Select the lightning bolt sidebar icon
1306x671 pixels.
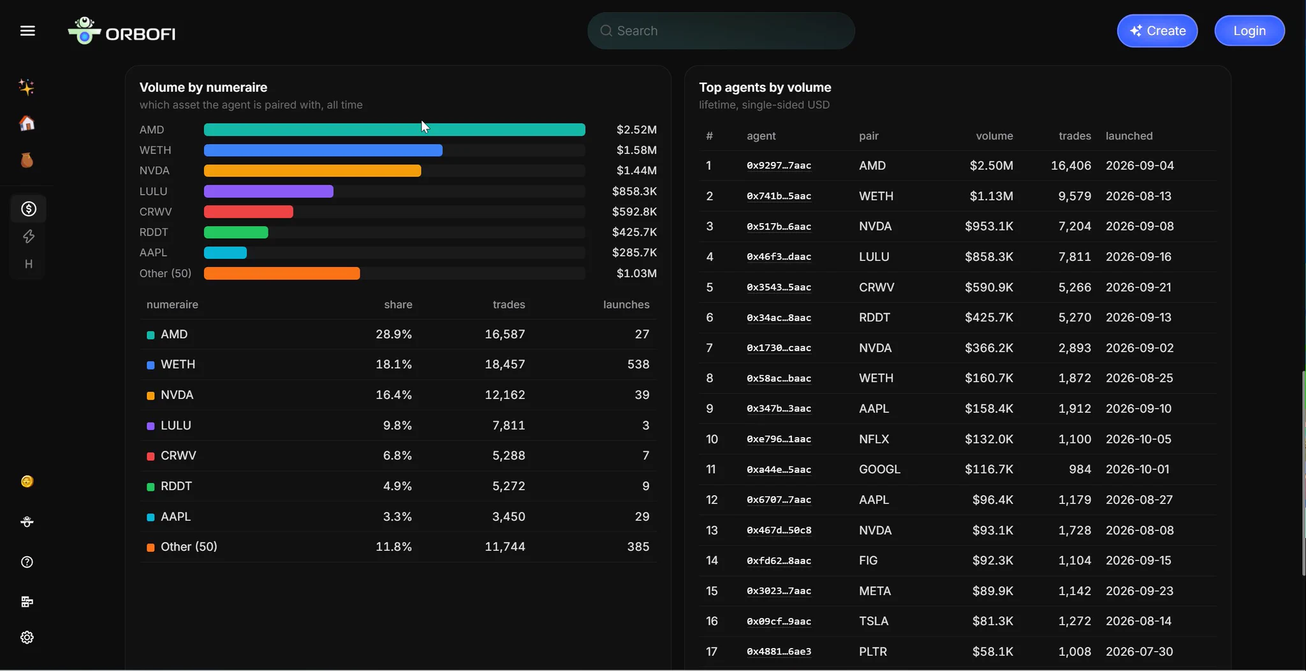(x=28, y=236)
